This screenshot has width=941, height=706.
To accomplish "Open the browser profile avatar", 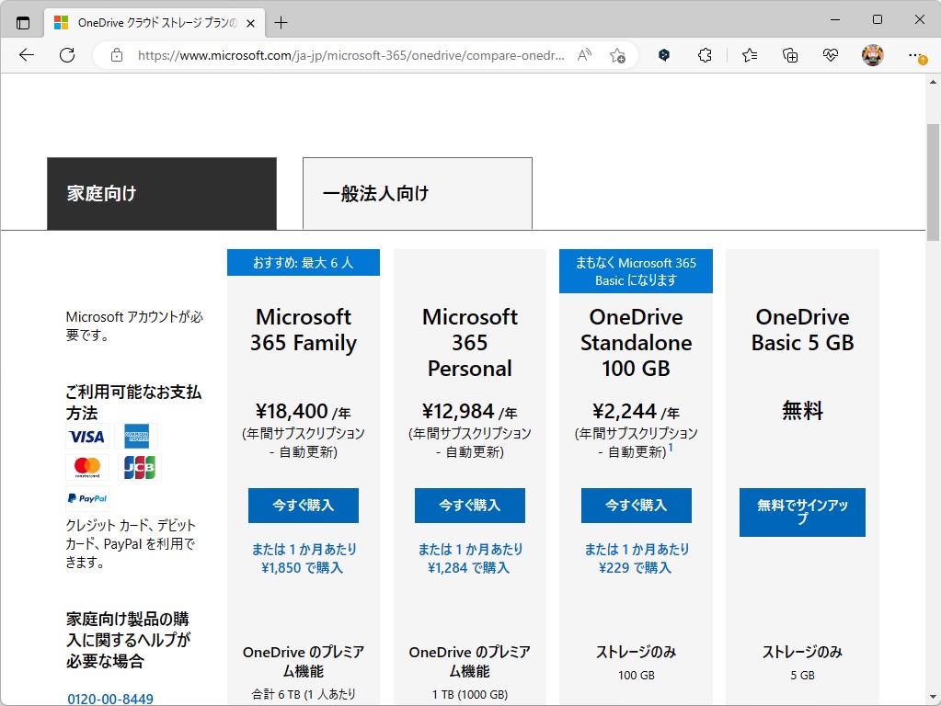I will [x=872, y=55].
